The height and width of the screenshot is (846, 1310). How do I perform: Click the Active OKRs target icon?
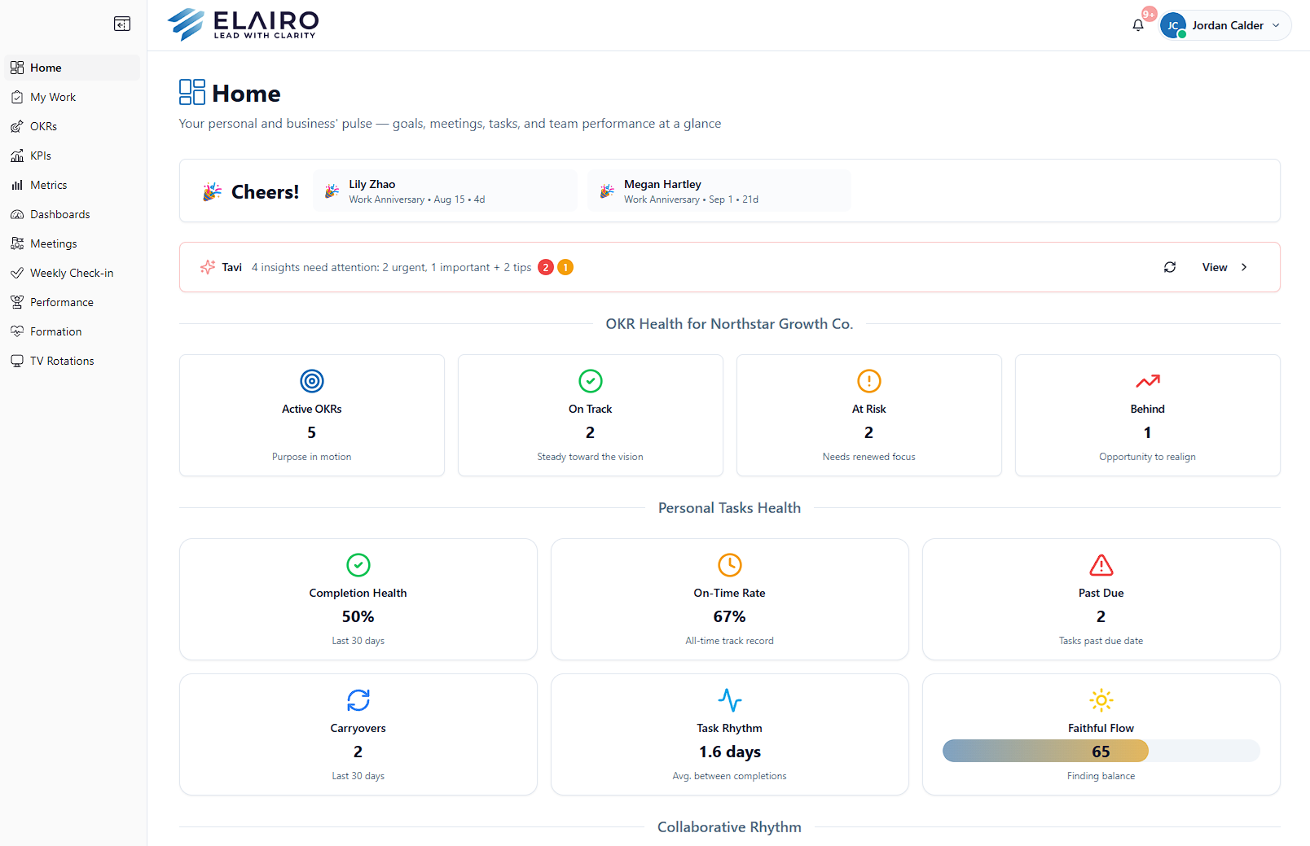point(312,381)
